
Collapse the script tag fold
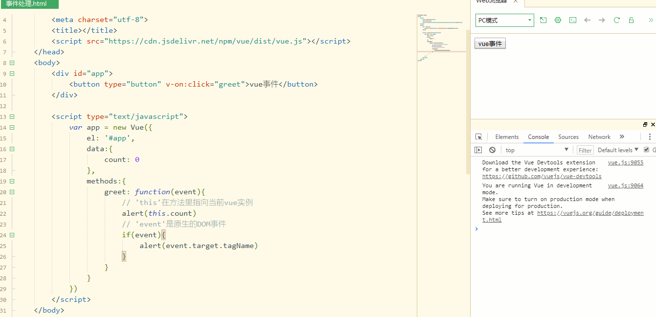[12, 116]
